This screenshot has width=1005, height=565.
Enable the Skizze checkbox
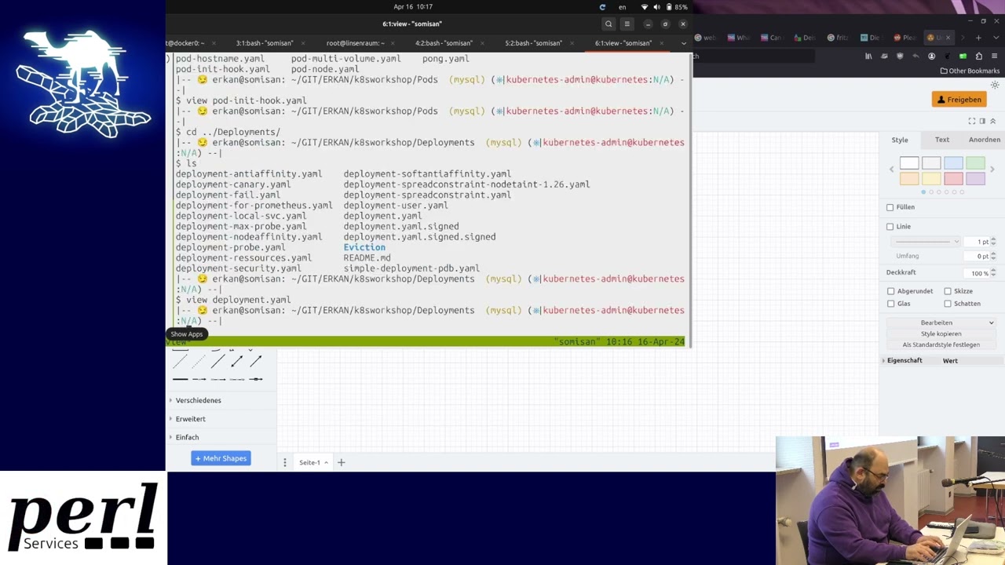[x=948, y=291]
